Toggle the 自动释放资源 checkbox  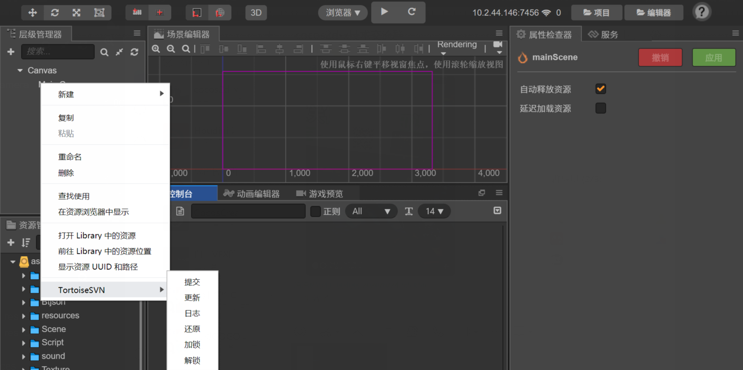[601, 89]
